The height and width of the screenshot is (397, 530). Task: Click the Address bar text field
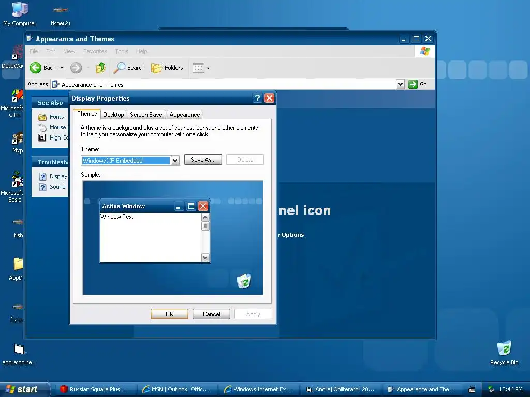223,84
